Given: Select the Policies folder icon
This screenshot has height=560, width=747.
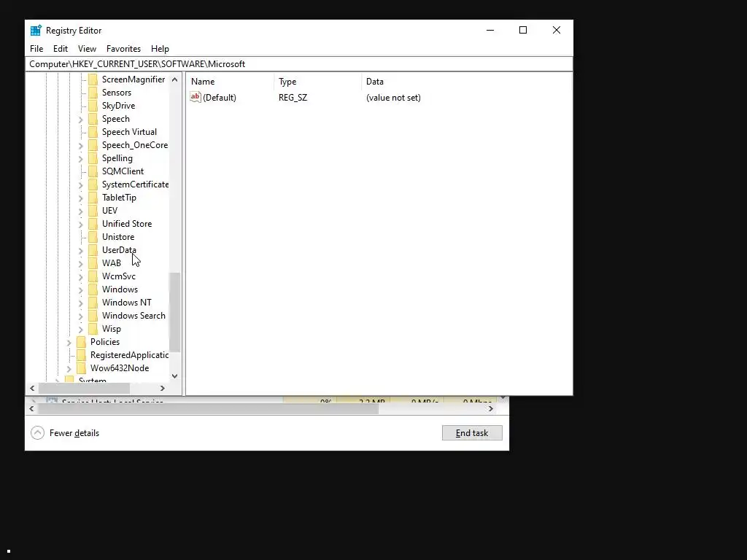Looking at the screenshot, I should pos(82,342).
